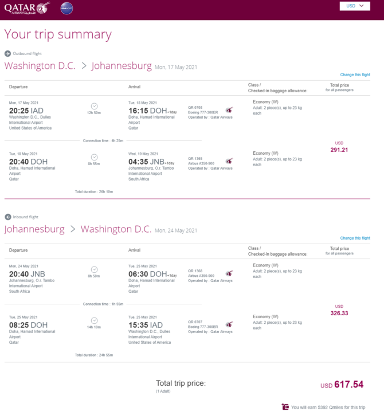Click the Qatar Airways logo
Screen dimensions: 384x415
point(28,8)
